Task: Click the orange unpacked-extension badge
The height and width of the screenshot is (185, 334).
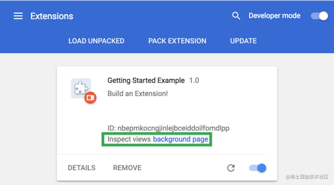Action: coord(90,98)
